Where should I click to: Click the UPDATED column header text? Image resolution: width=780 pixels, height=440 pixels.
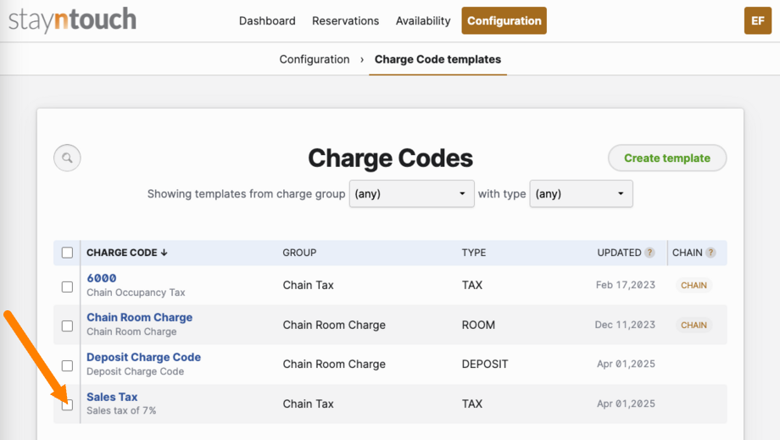tap(619, 253)
